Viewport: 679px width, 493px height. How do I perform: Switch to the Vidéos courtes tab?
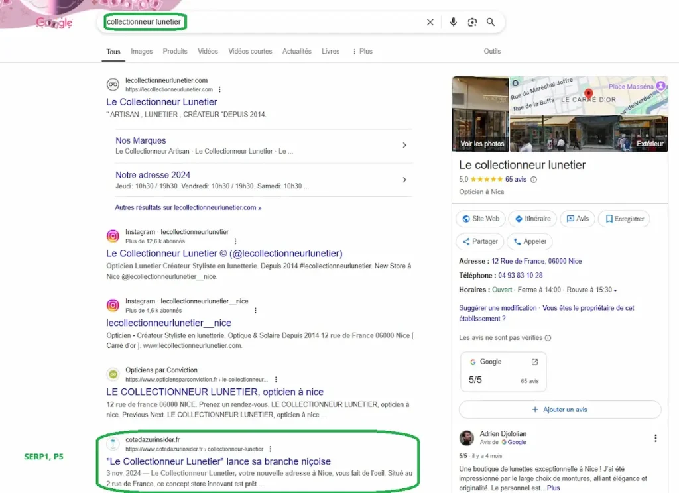(x=250, y=51)
